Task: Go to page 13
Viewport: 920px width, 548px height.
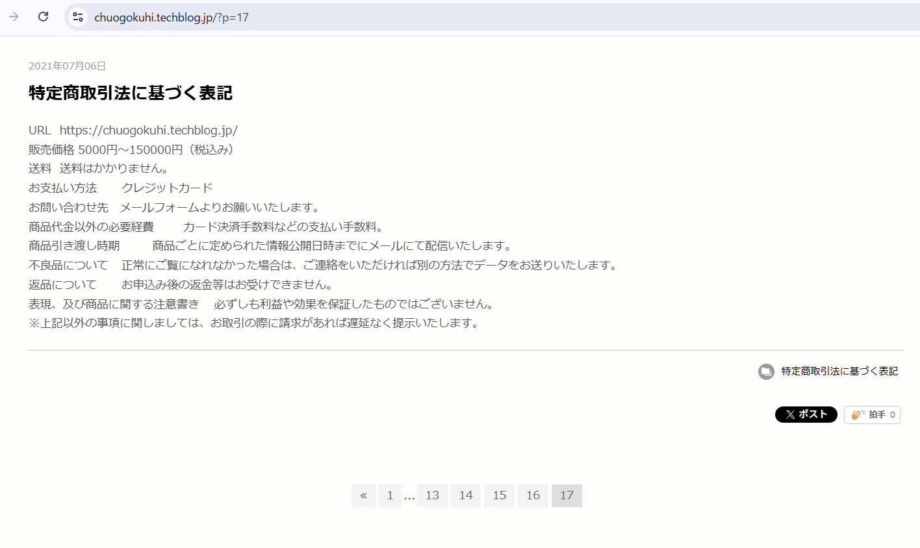Action: 432,495
